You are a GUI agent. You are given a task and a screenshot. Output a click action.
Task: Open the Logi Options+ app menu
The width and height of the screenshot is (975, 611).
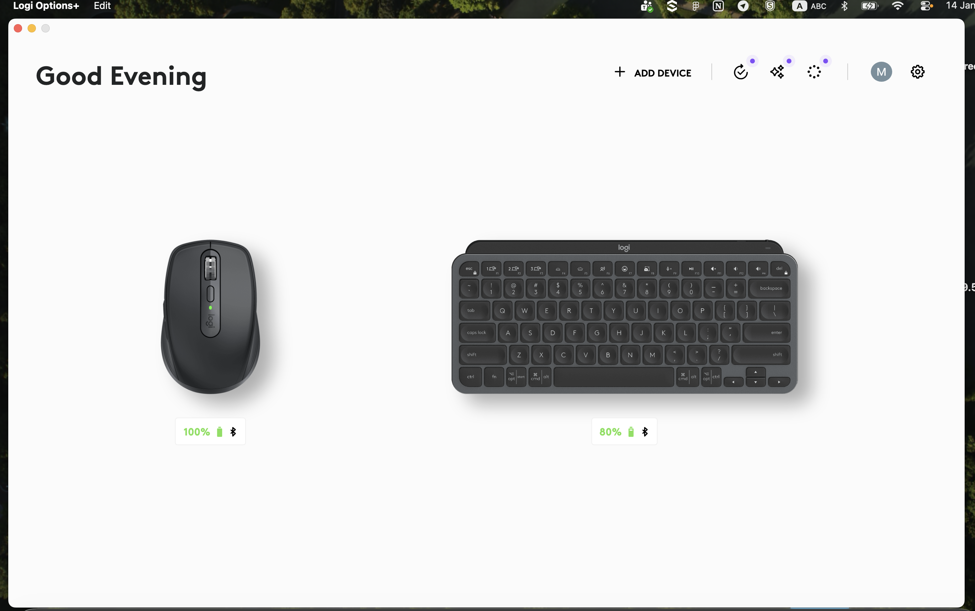[46, 6]
